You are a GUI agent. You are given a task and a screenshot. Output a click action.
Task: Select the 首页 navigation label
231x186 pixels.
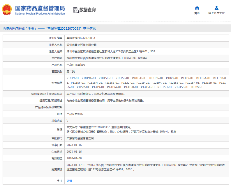tap(197, 13)
